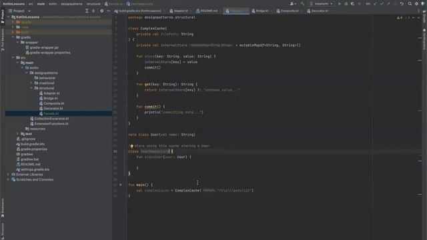Click the topmost warning mark on the editor scrollbar stripe
This screenshot has height=240, width=427.
[420, 37]
